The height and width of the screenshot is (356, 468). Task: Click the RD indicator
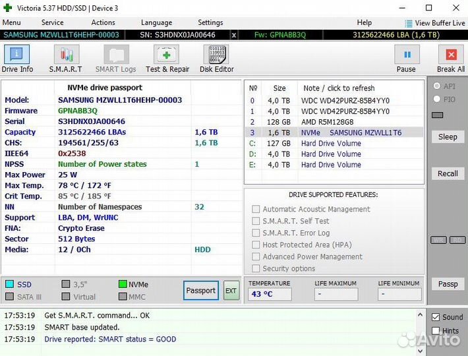coord(457,240)
